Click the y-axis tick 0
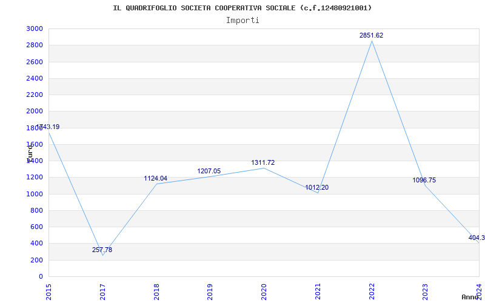Screen dimensions: 485x303 (41, 276)
